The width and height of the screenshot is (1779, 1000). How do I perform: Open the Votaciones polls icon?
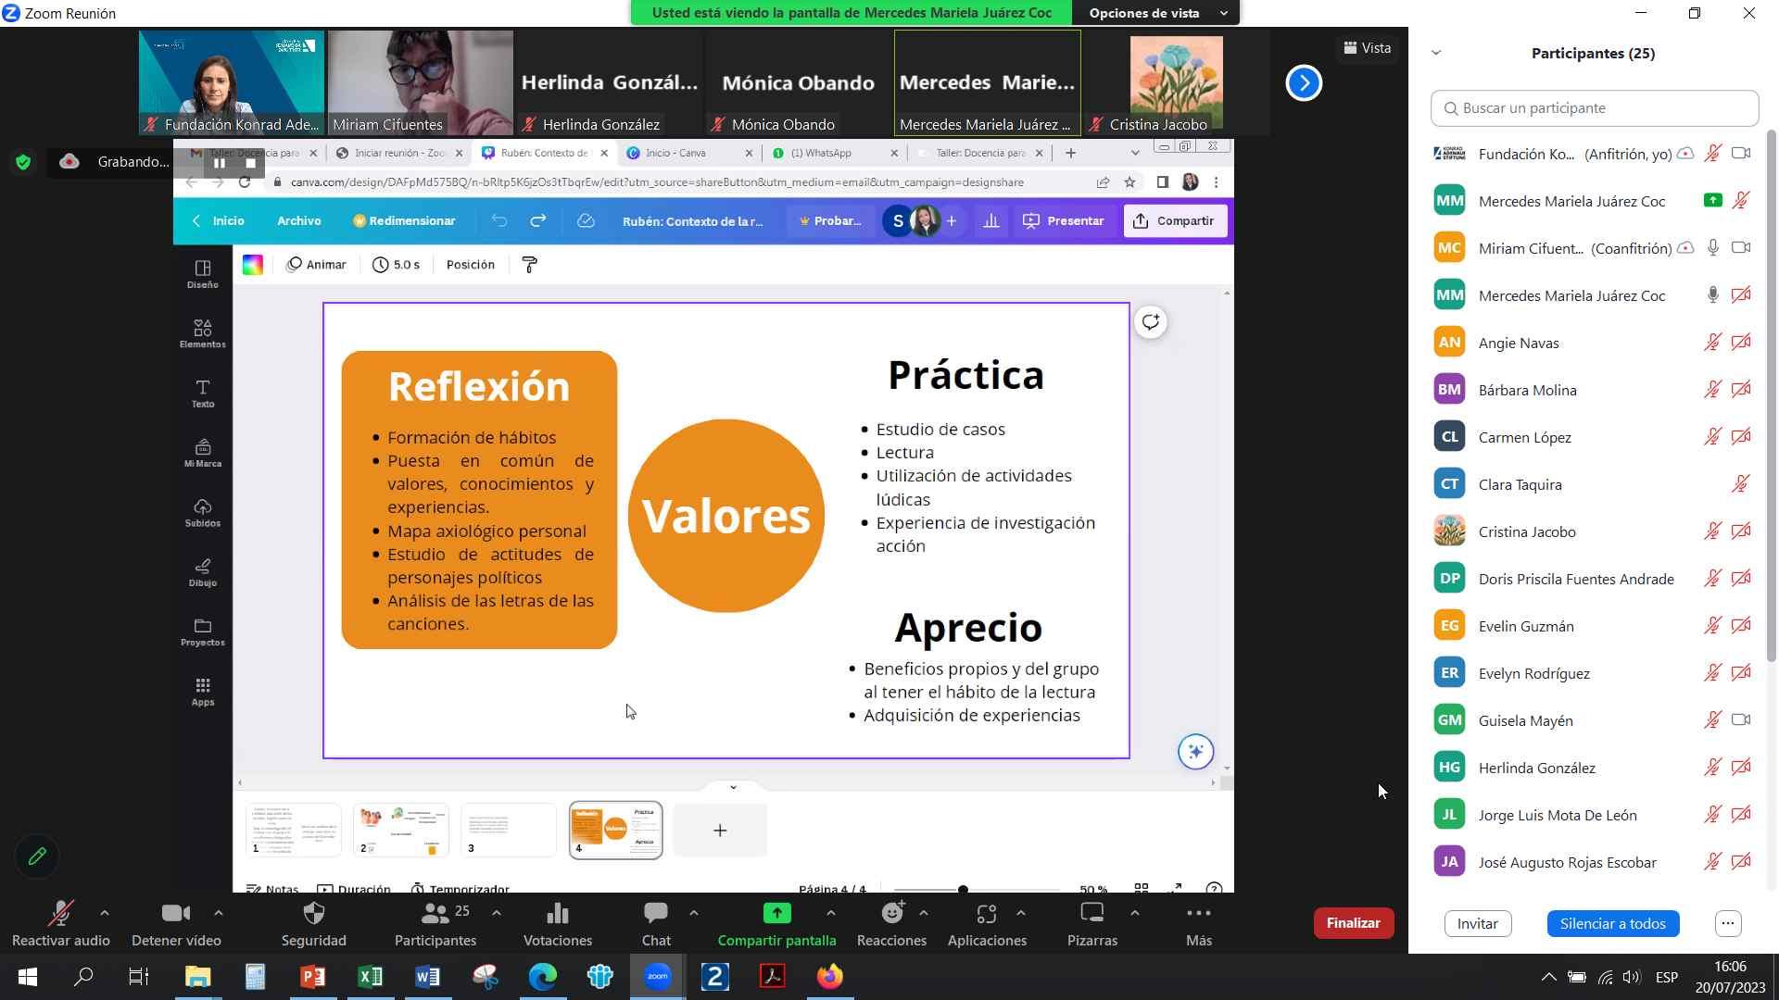(x=557, y=914)
